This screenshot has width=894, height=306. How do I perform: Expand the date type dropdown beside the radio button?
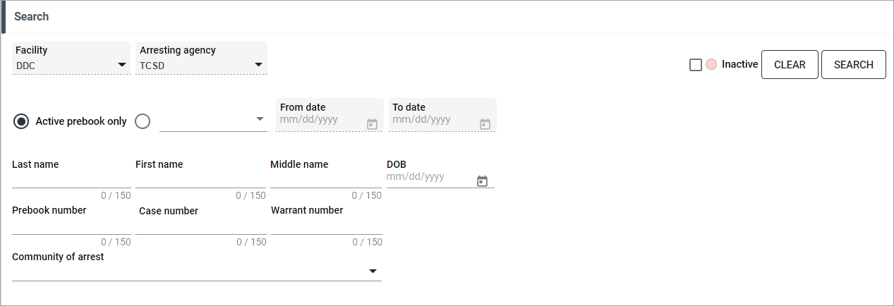tap(213, 121)
